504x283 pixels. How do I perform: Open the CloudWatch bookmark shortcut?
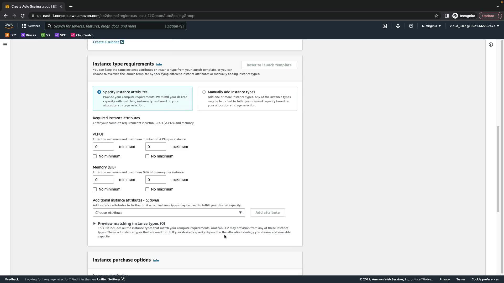point(82,35)
